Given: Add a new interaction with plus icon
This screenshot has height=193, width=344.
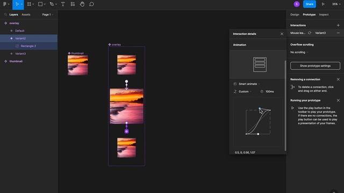Looking at the screenshot, I should click(338, 25).
